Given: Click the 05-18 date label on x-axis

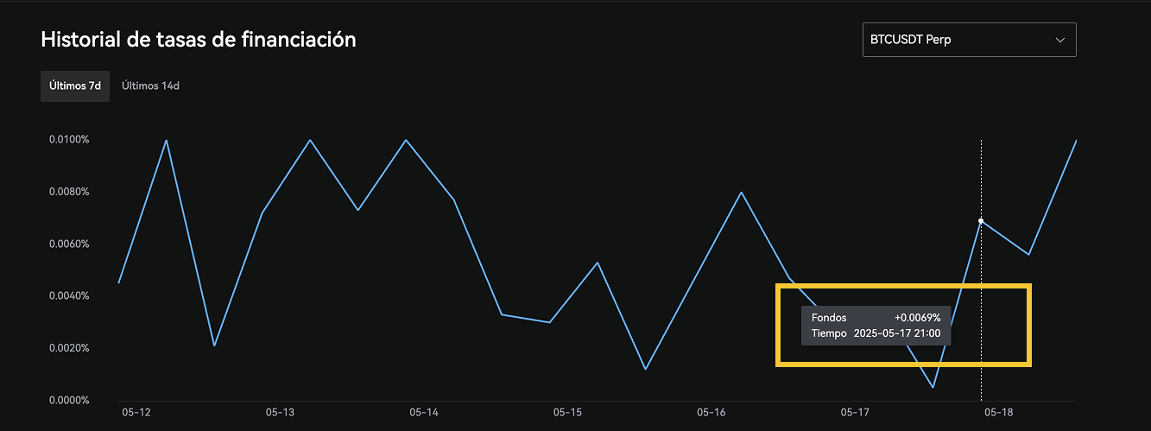Looking at the screenshot, I should pyautogui.click(x=998, y=413).
